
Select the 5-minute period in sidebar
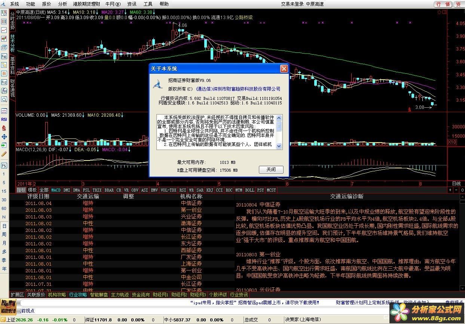[x=4, y=183]
